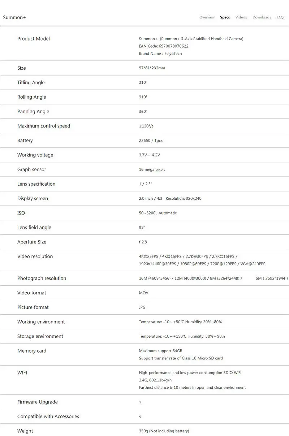Click the EAN Code 6970078070622 text
The height and width of the screenshot is (436, 289).
pos(164,46)
